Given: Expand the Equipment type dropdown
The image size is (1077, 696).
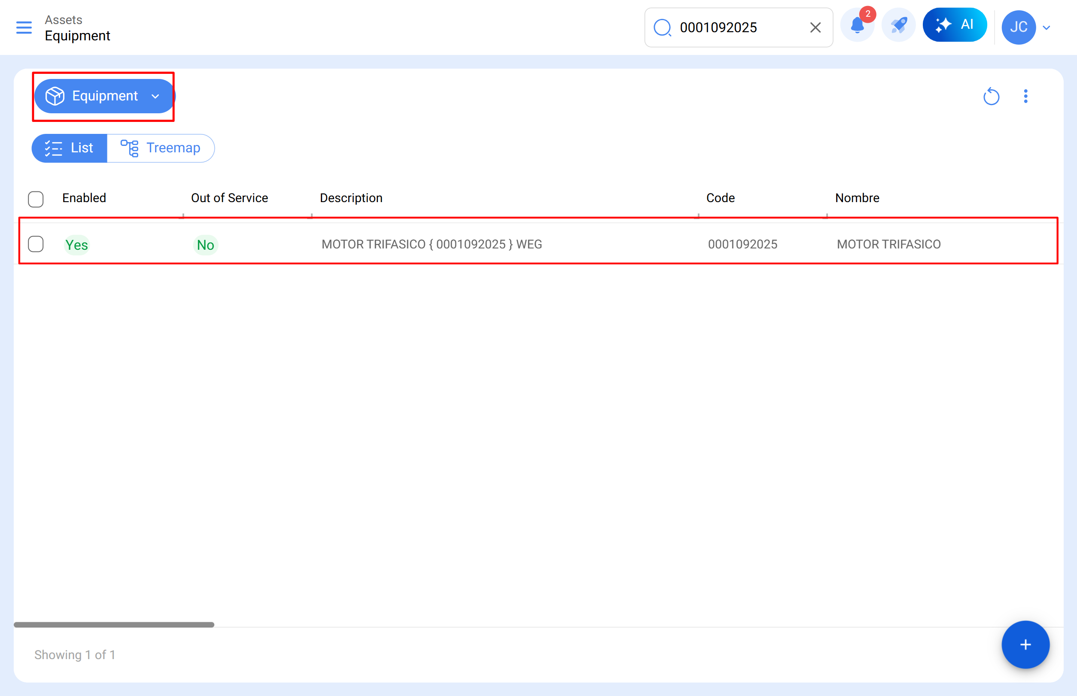Looking at the screenshot, I should 155,96.
